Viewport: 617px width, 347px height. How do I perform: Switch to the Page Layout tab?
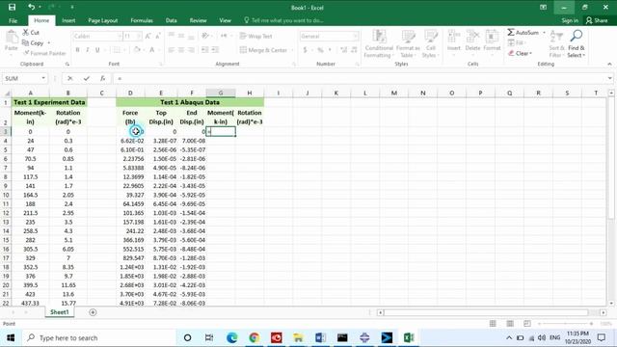pos(103,20)
